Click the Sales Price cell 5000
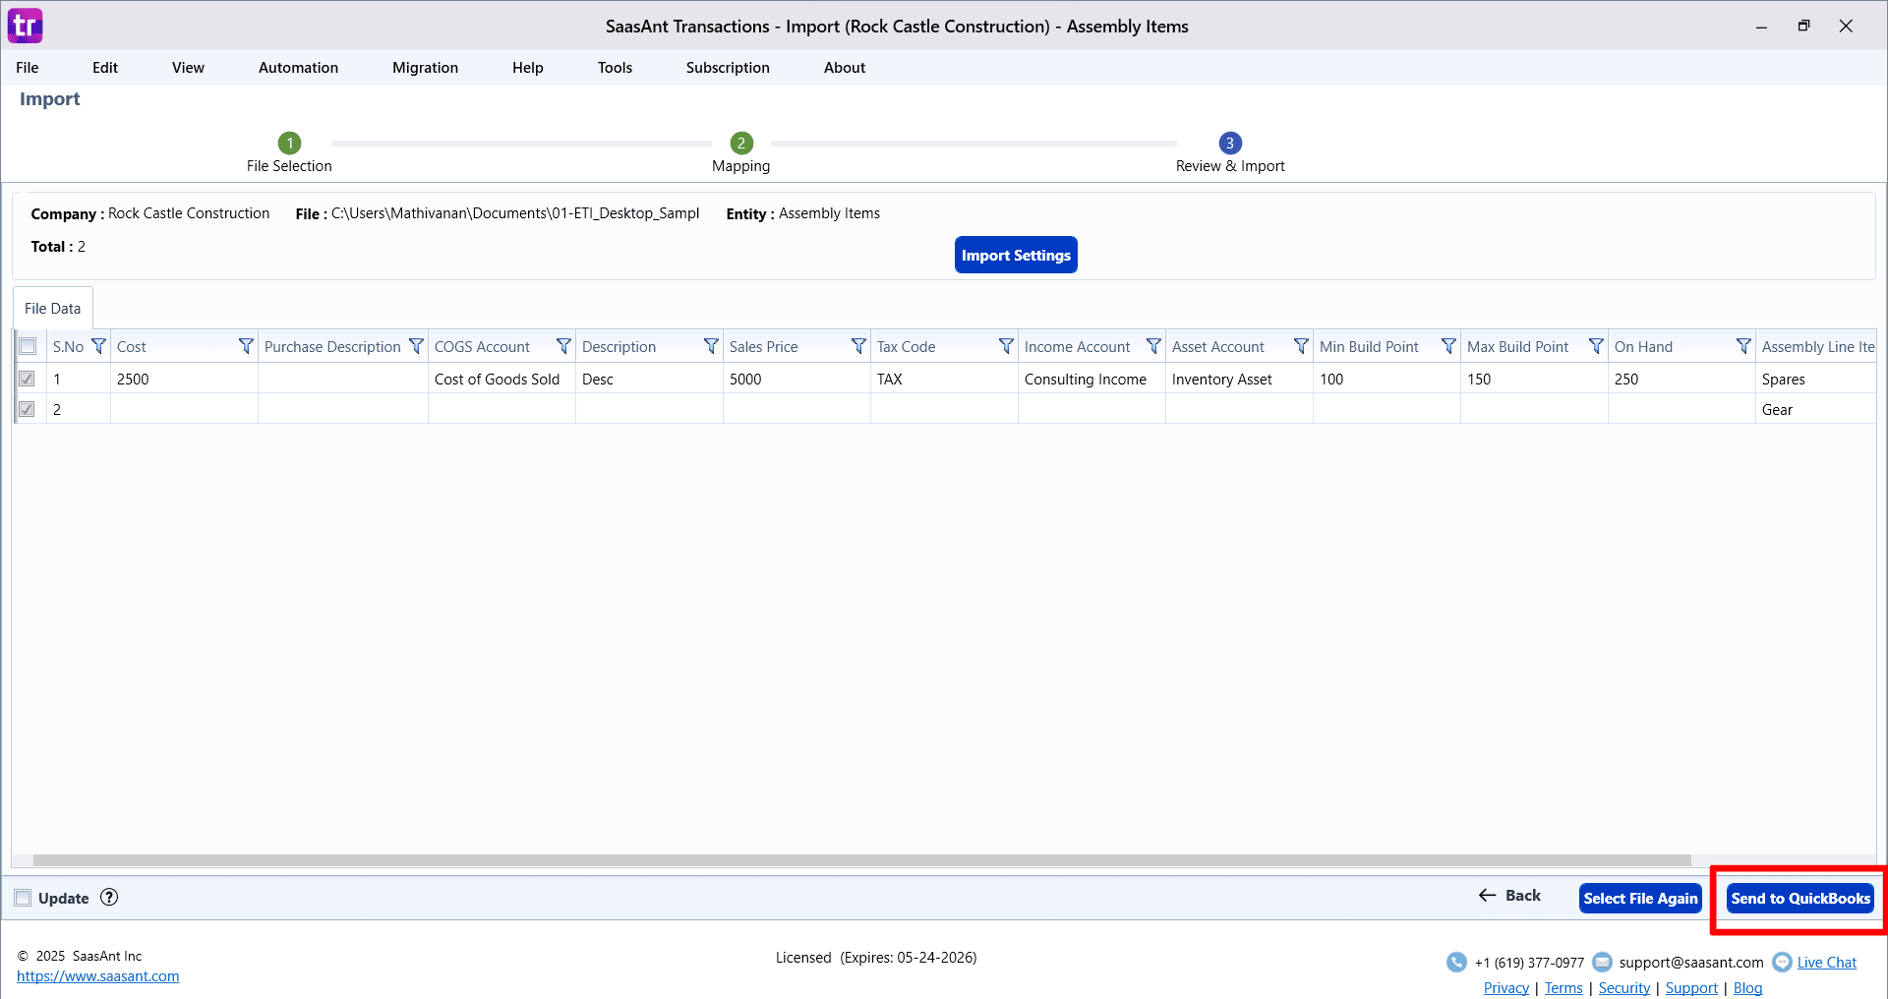 pos(796,379)
